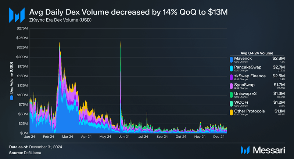Click the 'Mar-24' x-axis label

click(68, 137)
